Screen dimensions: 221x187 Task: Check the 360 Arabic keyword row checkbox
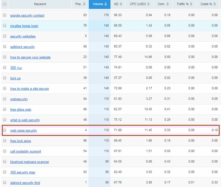[5, 67]
